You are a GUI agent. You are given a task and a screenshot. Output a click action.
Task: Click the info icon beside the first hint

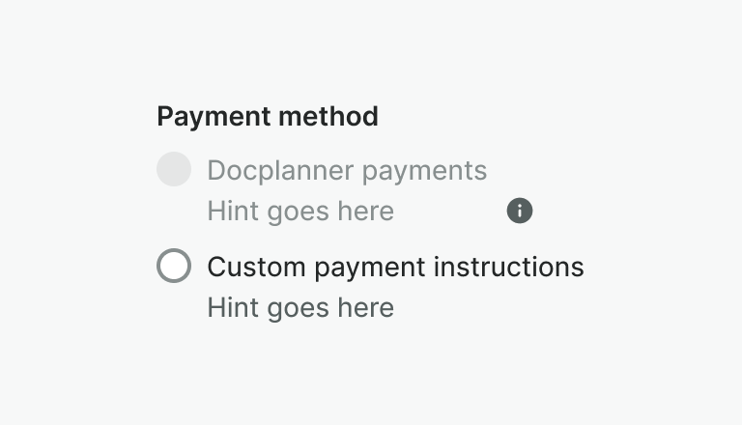pos(520,211)
